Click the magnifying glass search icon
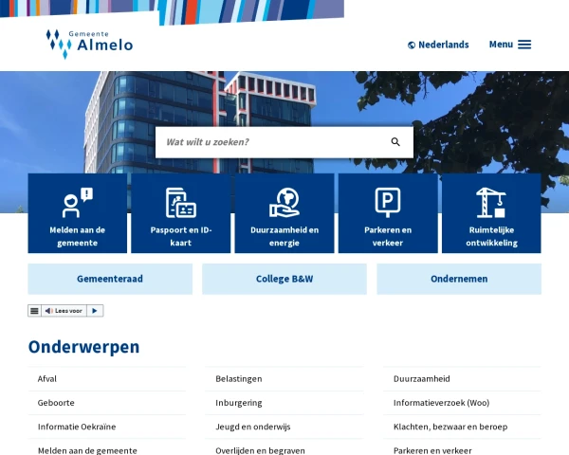The width and height of the screenshot is (569, 455). click(395, 142)
